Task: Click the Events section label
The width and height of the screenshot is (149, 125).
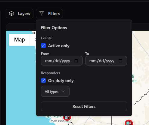Action: pyautogui.click(x=46, y=38)
